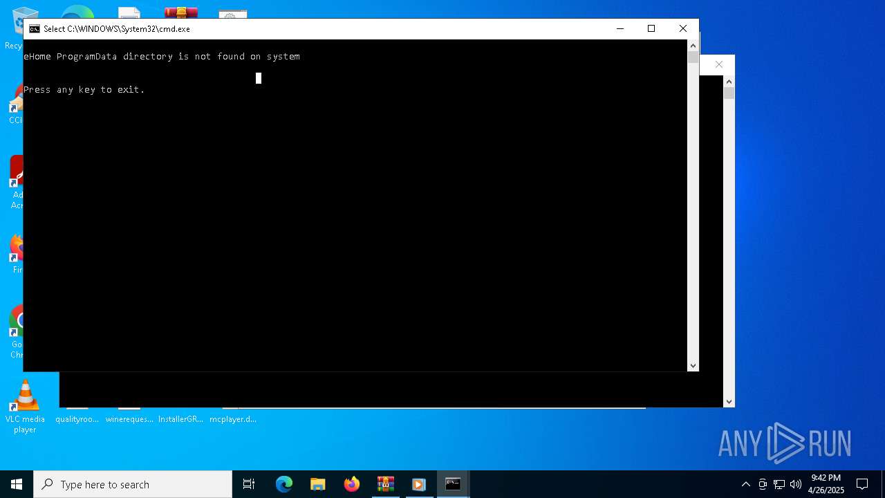Image resolution: width=885 pixels, height=498 pixels.
Task: Click the background window's scrollbar down arrow
Action: point(729,401)
